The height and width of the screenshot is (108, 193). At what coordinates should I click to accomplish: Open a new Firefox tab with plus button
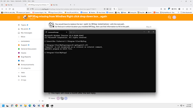[74, 5]
